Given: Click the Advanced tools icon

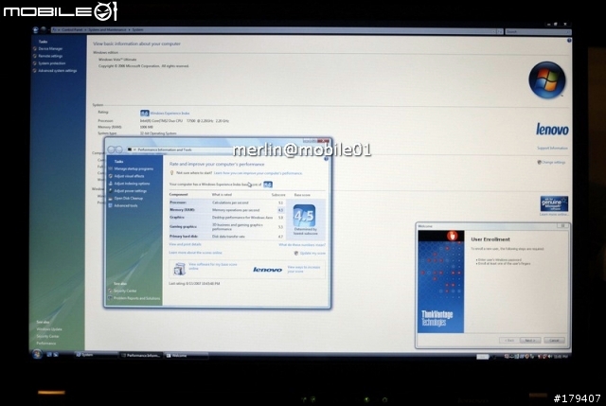Looking at the screenshot, I should tap(111, 205).
